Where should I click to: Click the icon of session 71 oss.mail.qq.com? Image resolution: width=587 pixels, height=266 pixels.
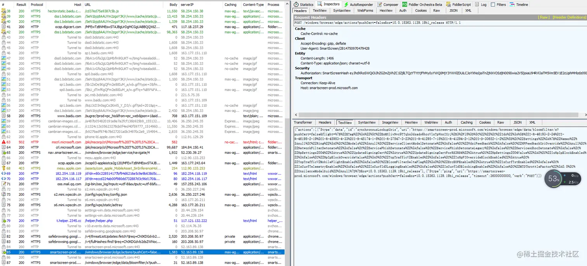[3, 184]
